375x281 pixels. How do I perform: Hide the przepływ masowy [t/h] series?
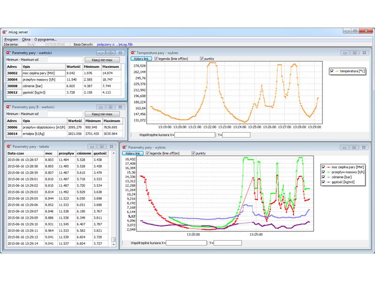[322, 172]
